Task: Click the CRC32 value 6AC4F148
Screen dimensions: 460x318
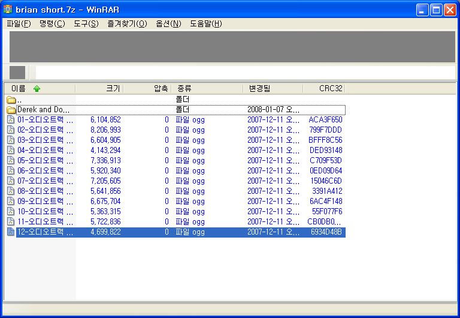Action: tap(326, 201)
